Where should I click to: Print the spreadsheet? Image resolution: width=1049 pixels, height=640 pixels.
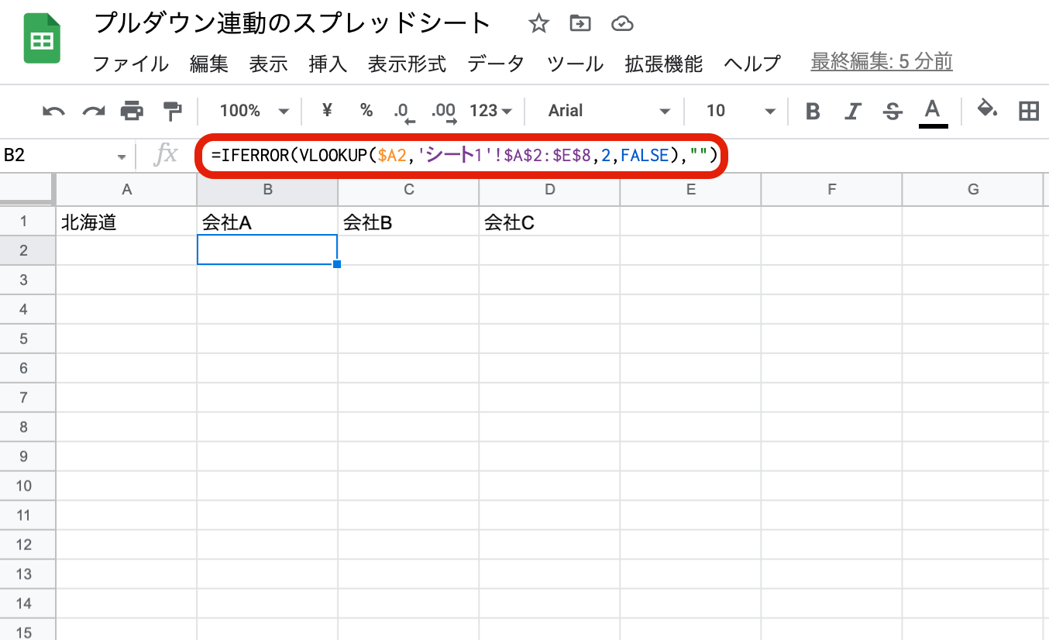(x=132, y=111)
